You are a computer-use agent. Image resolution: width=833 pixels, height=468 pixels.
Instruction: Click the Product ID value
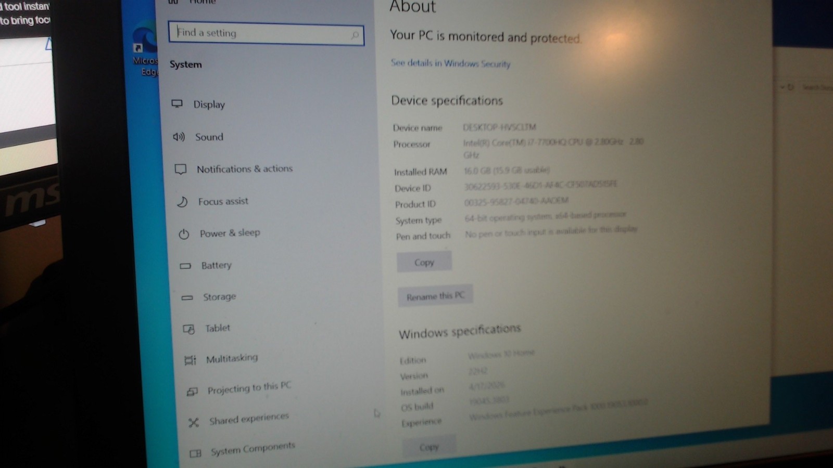(x=516, y=201)
